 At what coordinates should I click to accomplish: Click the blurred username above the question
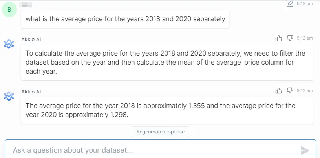coord(26,4)
